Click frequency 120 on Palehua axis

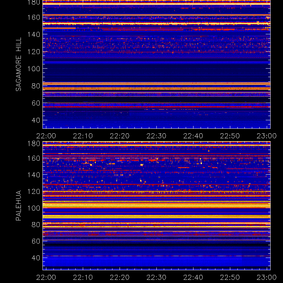[x=34, y=191]
